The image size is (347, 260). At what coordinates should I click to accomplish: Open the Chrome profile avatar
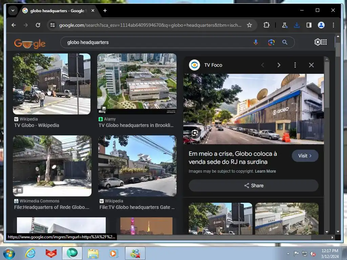click(x=321, y=25)
